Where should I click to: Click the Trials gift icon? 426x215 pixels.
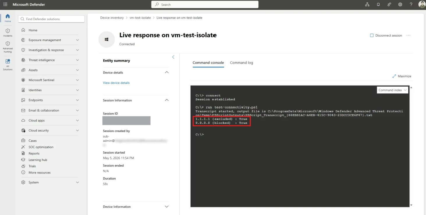23,166
